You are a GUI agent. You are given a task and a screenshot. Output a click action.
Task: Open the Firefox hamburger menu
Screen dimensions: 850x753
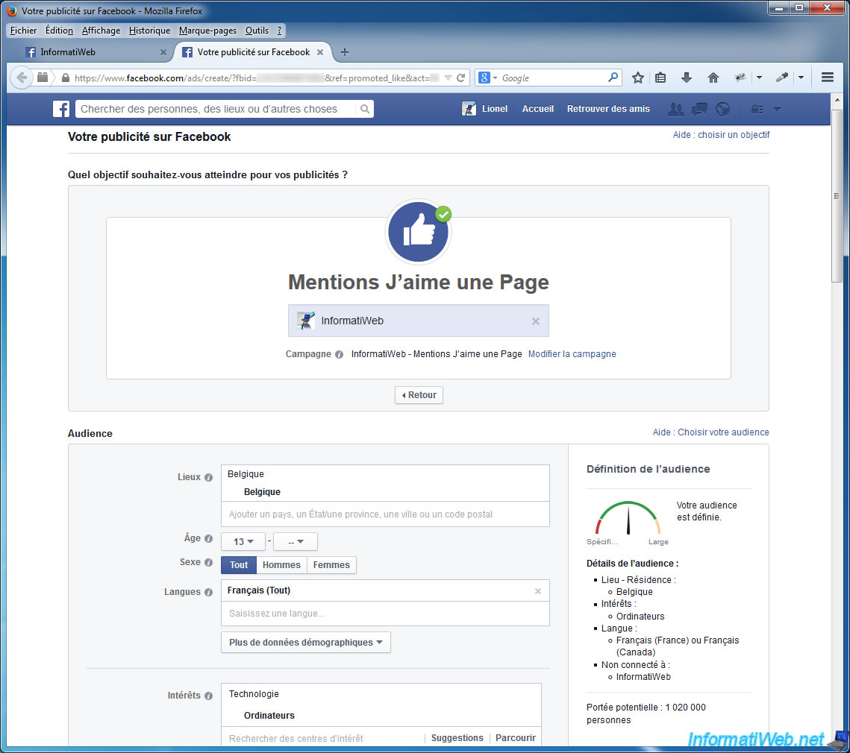tap(827, 78)
